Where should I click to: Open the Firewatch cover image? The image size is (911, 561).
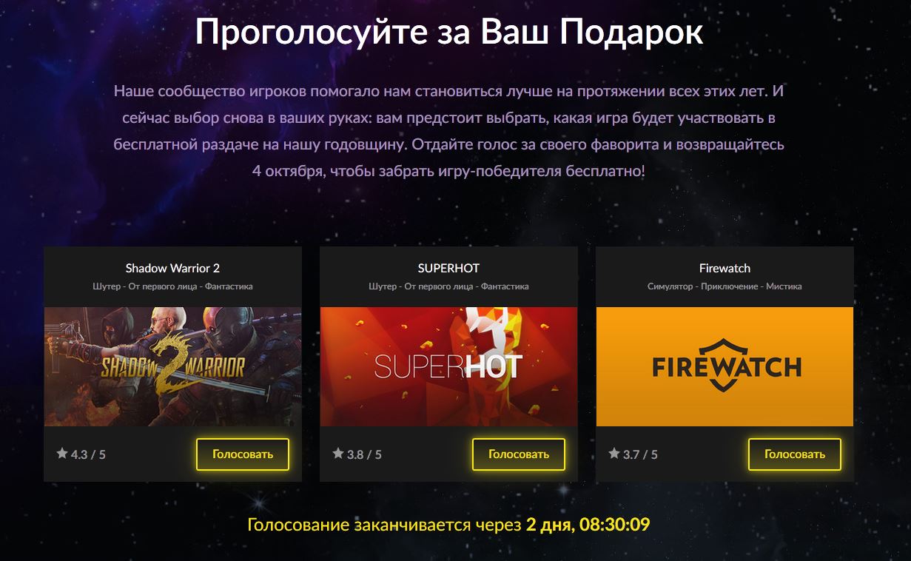click(x=725, y=366)
